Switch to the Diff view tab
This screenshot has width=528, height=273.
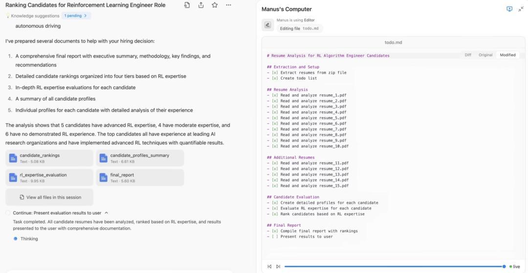click(468, 55)
